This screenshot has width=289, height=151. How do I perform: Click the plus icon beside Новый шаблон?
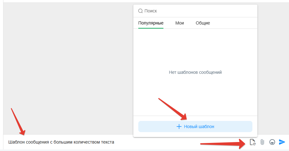pos(179,127)
